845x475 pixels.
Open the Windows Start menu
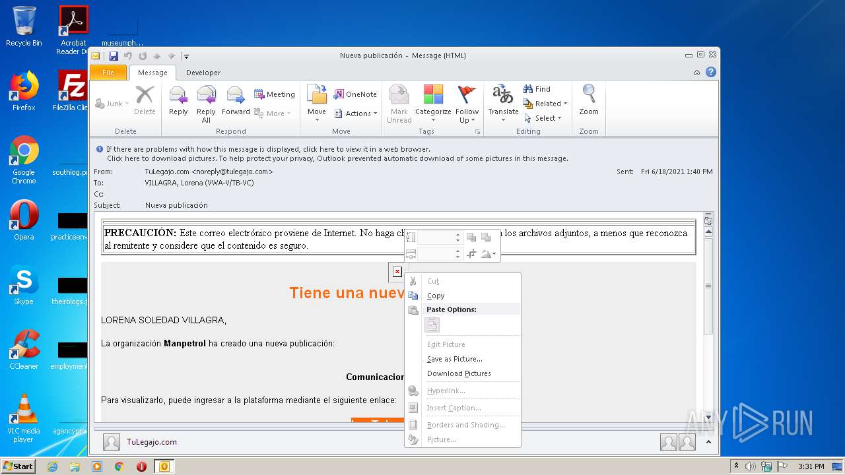18,466
